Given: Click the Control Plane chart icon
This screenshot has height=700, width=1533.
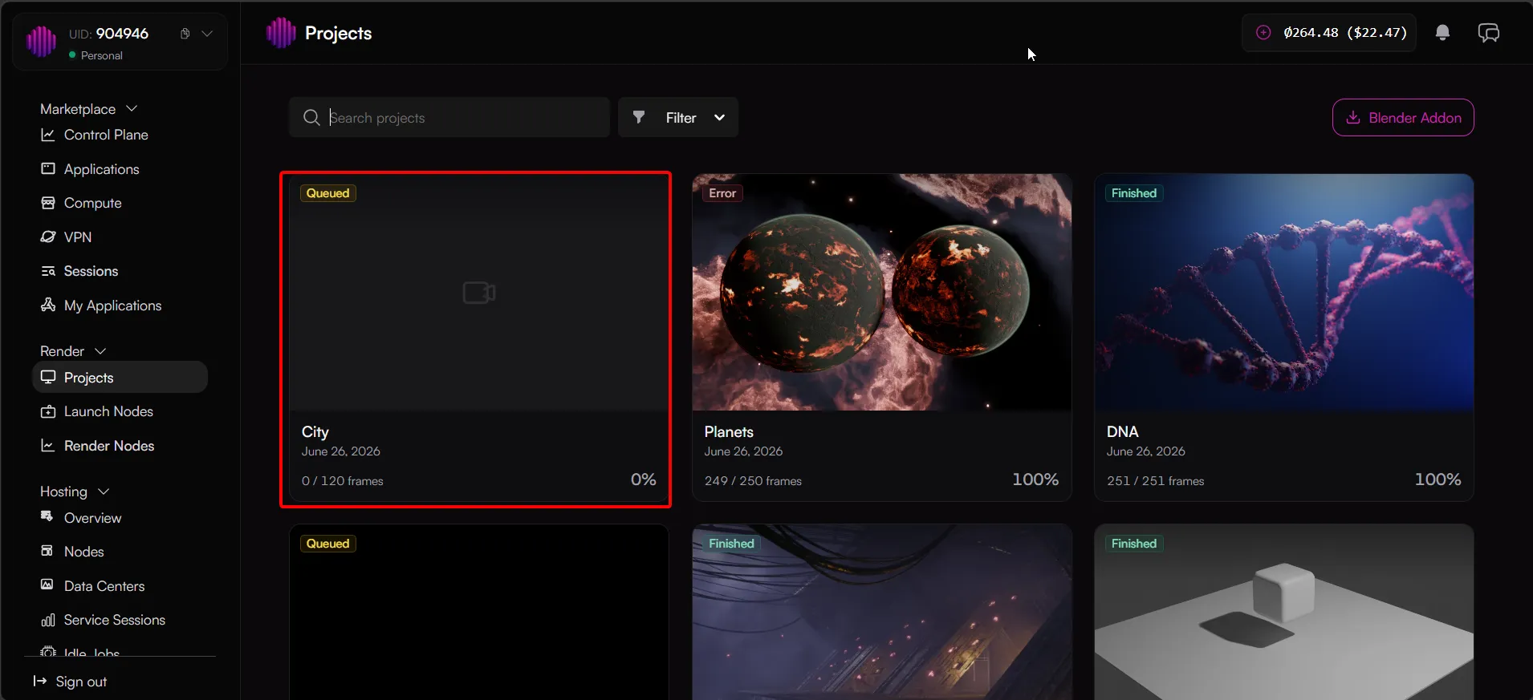Looking at the screenshot, I should [48, 135].
